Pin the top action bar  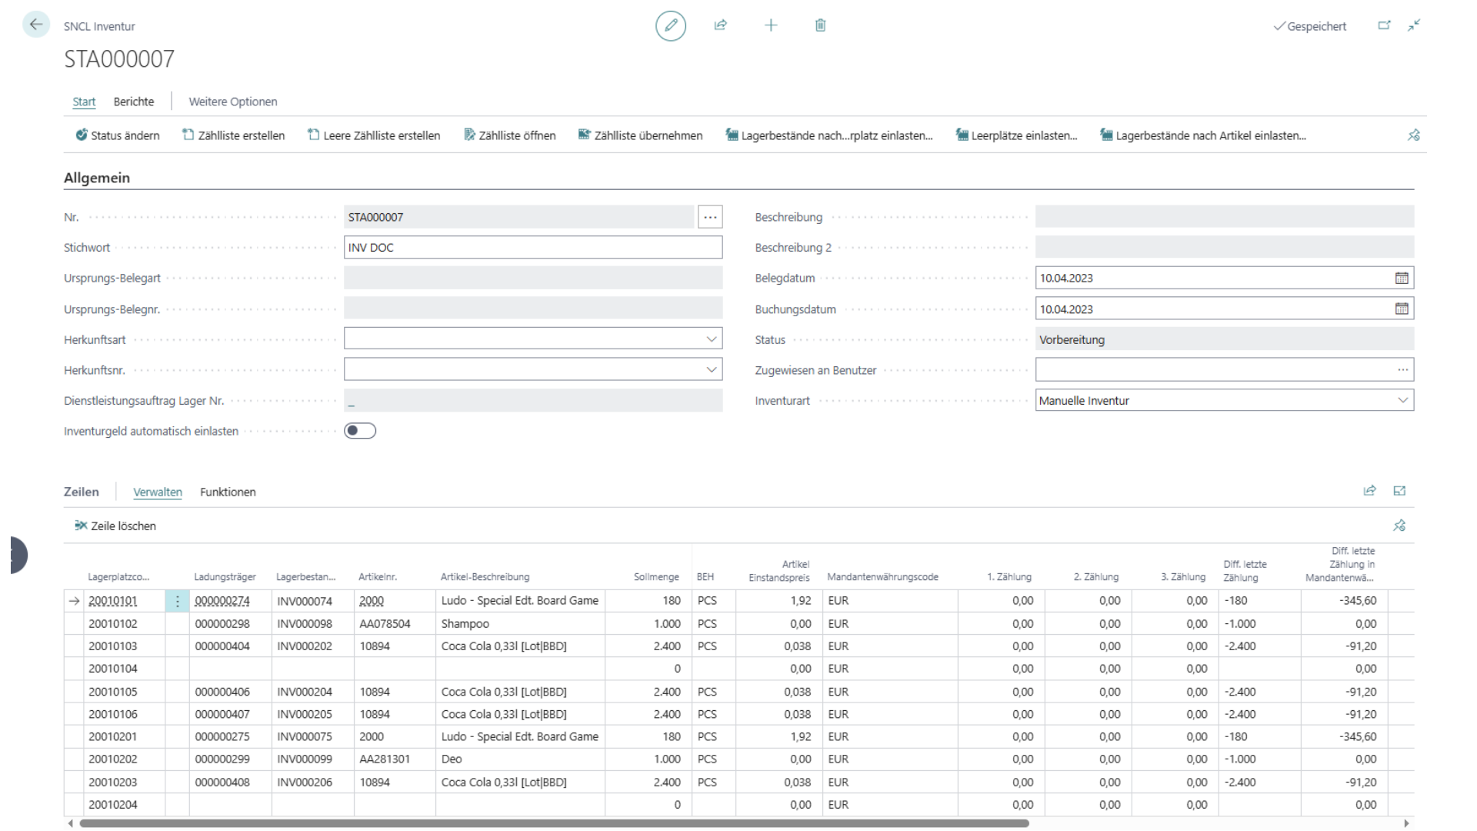click(1414, 135)
